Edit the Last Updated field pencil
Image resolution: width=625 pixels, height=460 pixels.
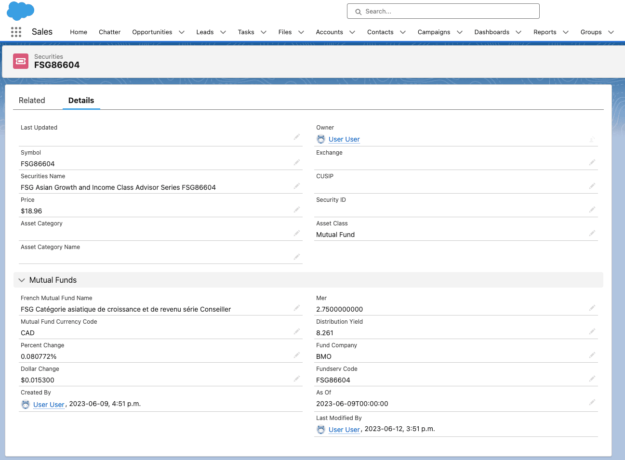tap(297, 137)
